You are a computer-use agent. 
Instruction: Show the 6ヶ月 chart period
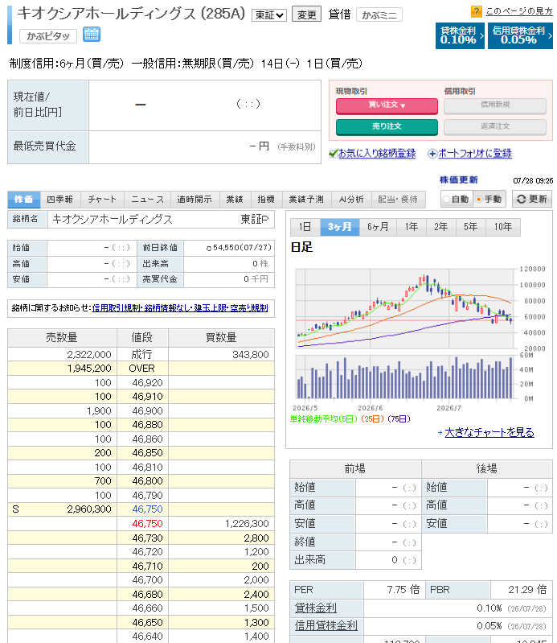378,227
